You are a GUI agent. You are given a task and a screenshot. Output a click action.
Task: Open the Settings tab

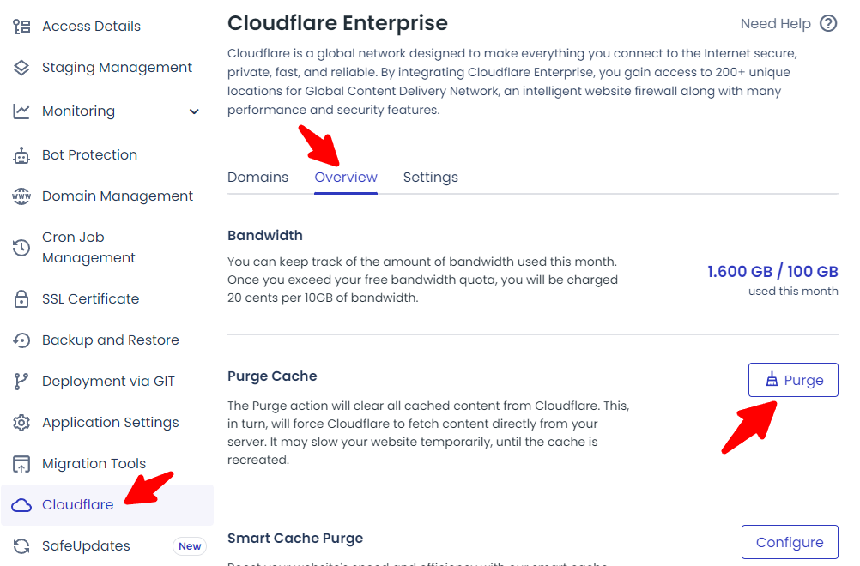[430, 178]
